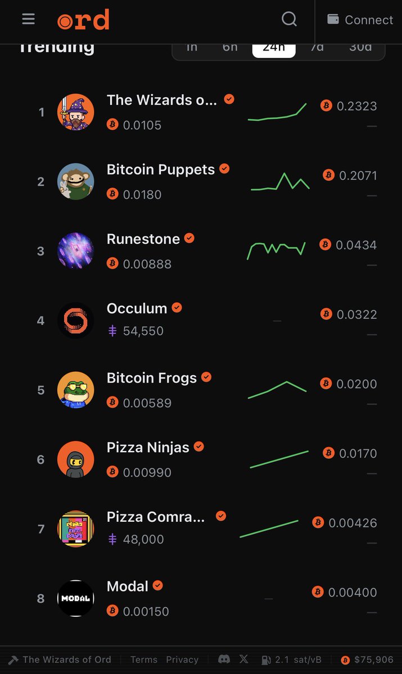
Task: Click the hammer icon in footer
Action: [x=13, y=660]
